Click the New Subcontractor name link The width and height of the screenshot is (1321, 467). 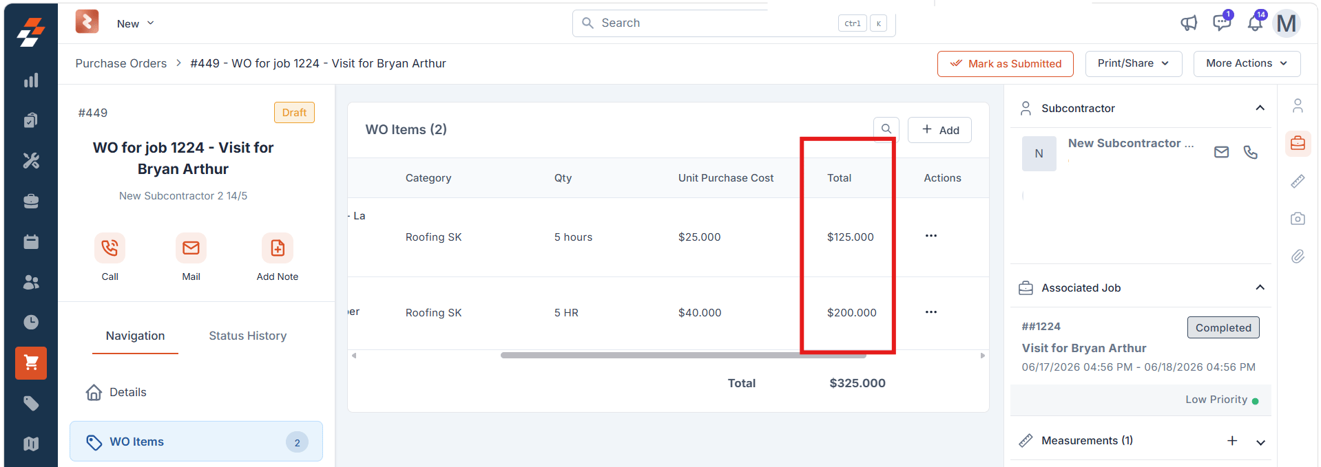point(1131,143)
